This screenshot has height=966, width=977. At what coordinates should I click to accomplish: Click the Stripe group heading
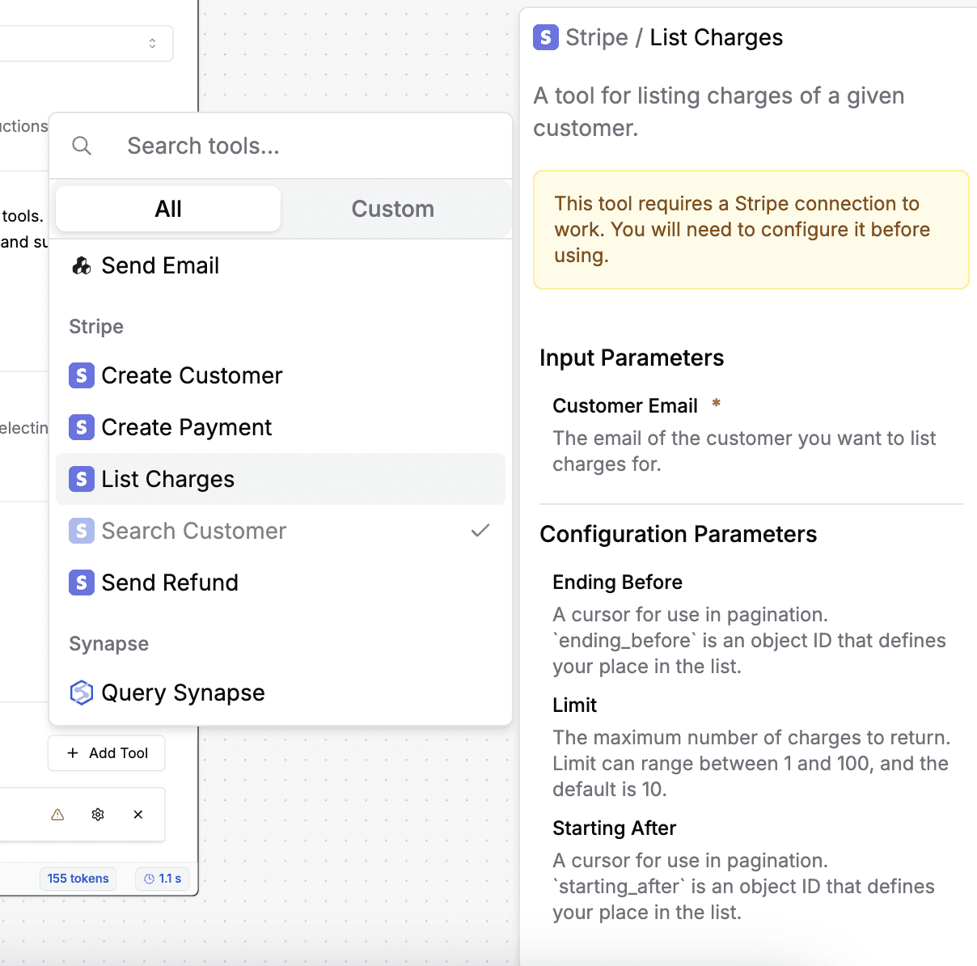(96, 327)
